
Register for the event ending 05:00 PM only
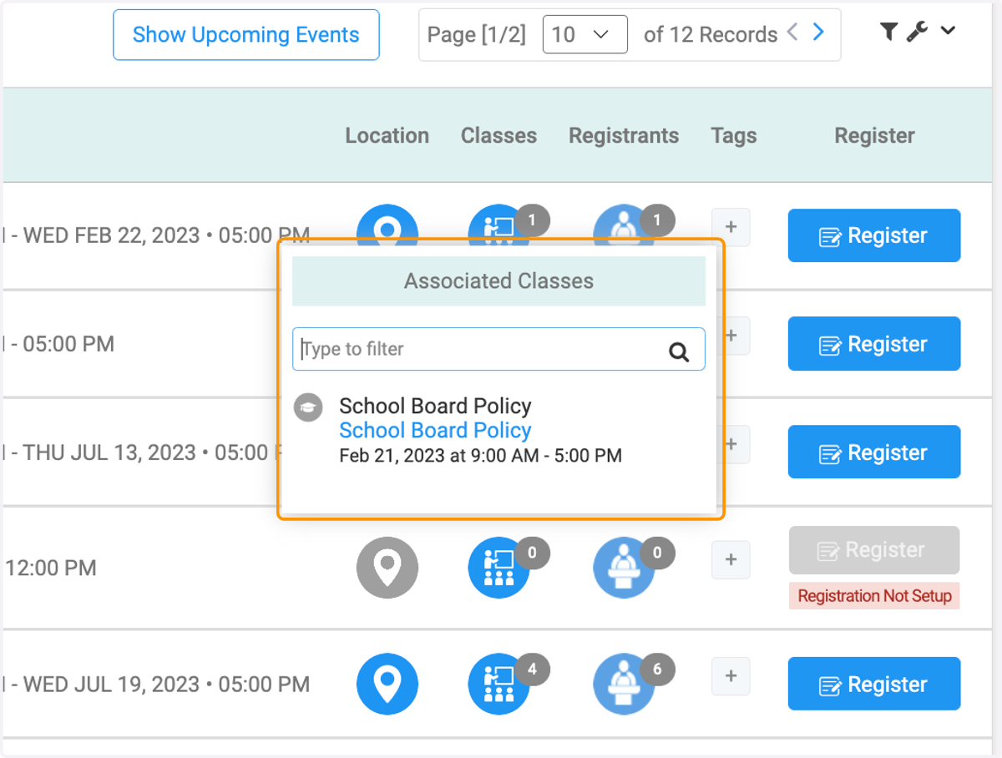coord(874,344)
